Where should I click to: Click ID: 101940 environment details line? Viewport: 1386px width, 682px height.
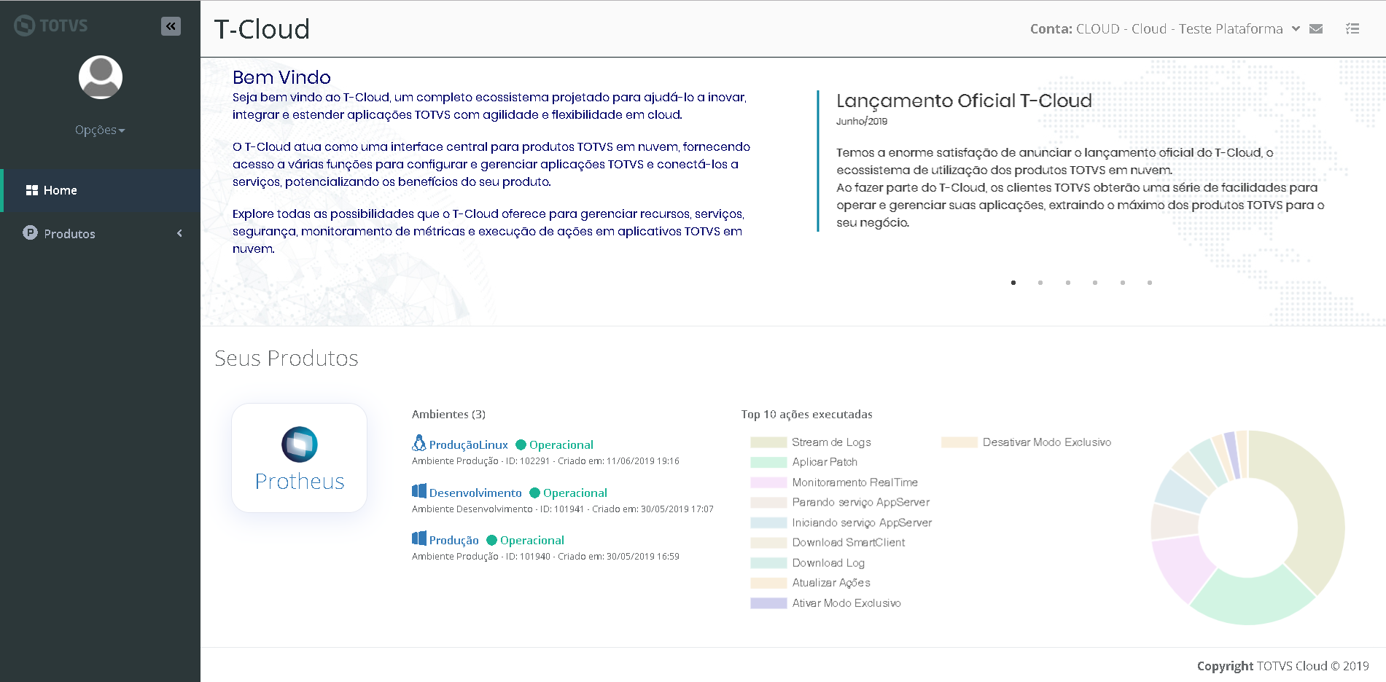[x=545, y=557]
